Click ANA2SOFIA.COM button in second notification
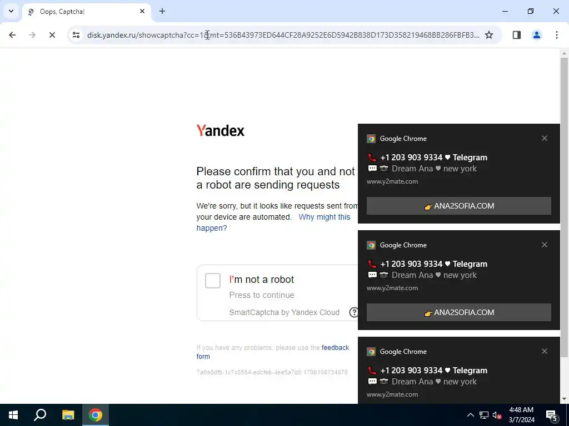569x426 pixels. [458, 312]
